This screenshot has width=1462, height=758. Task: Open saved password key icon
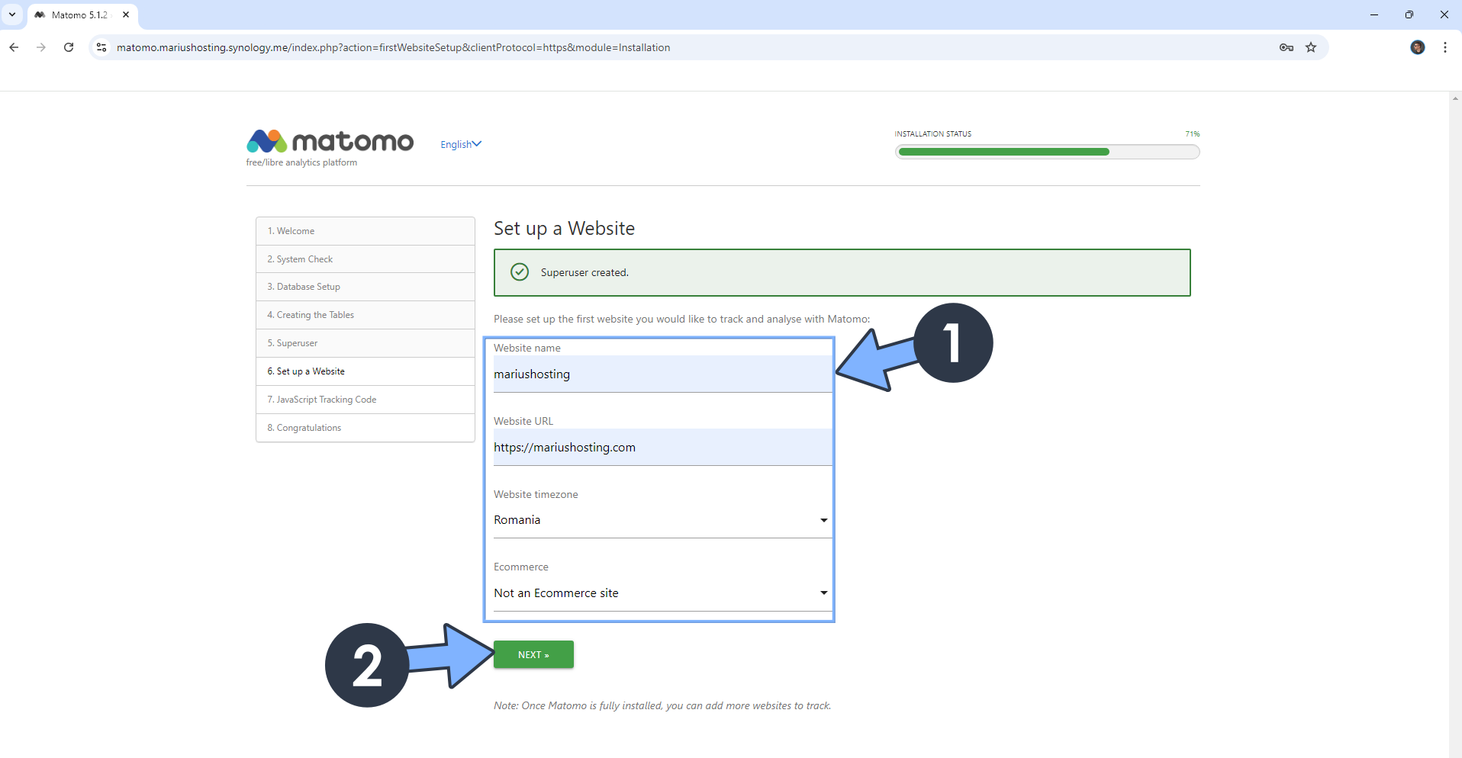click(1286, 47)
